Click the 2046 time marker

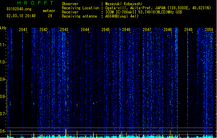(x=126, y=30)
